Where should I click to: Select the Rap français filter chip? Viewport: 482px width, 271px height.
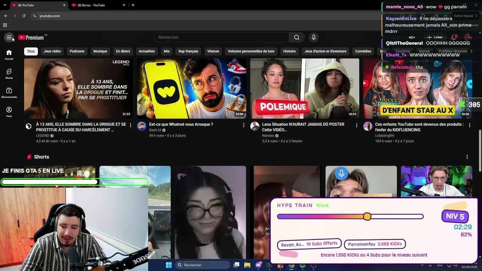tap(188, 51)
